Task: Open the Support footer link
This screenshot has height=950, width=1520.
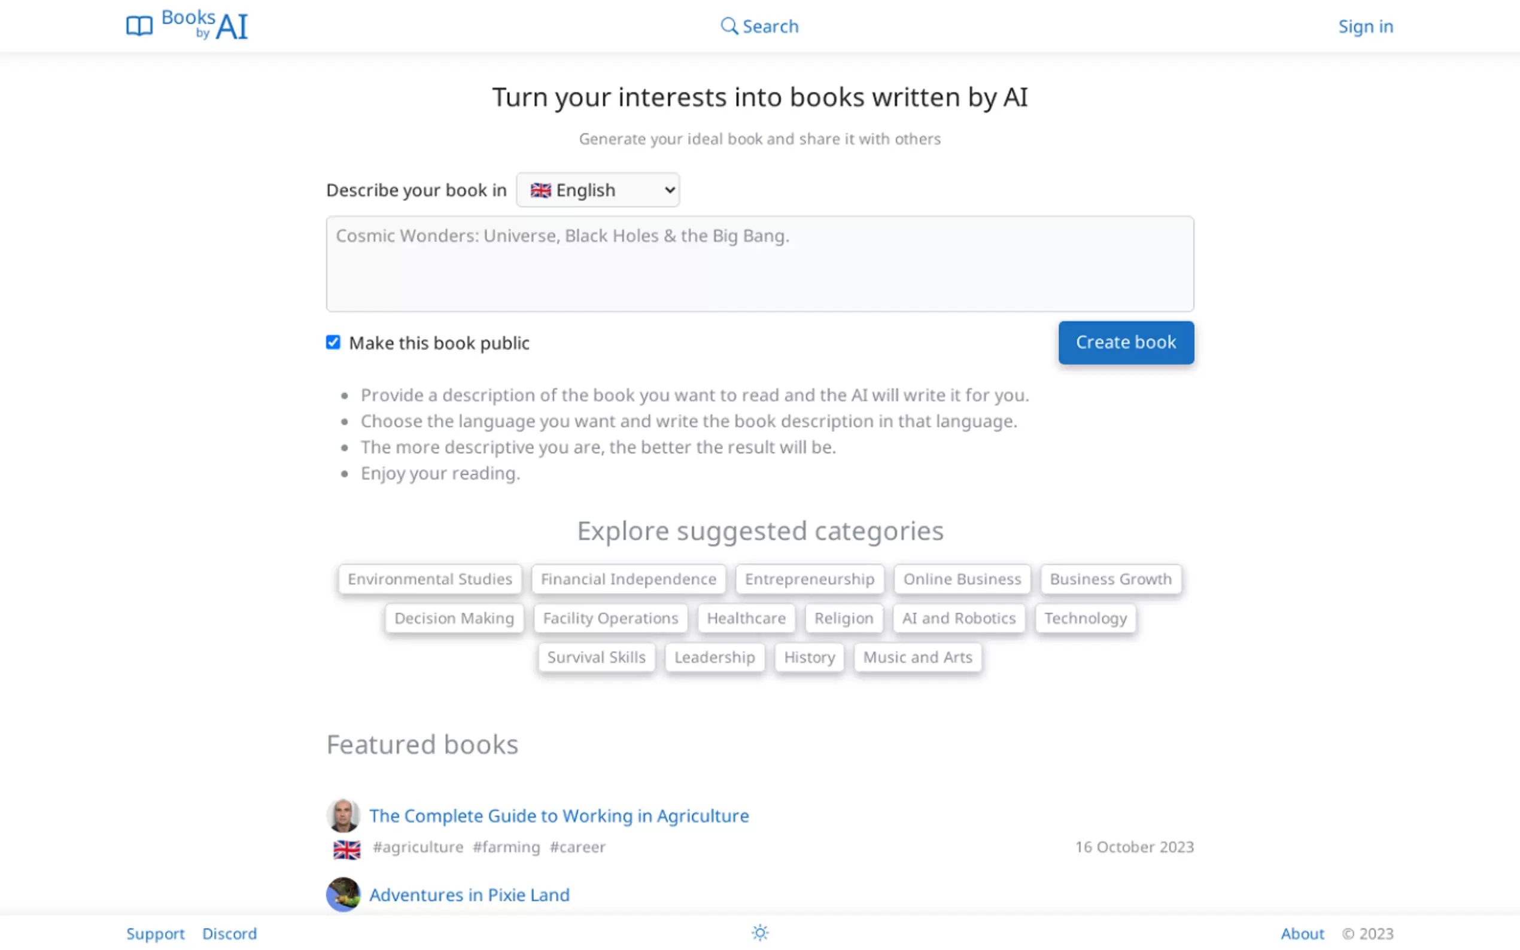Action: coord(155,934)
